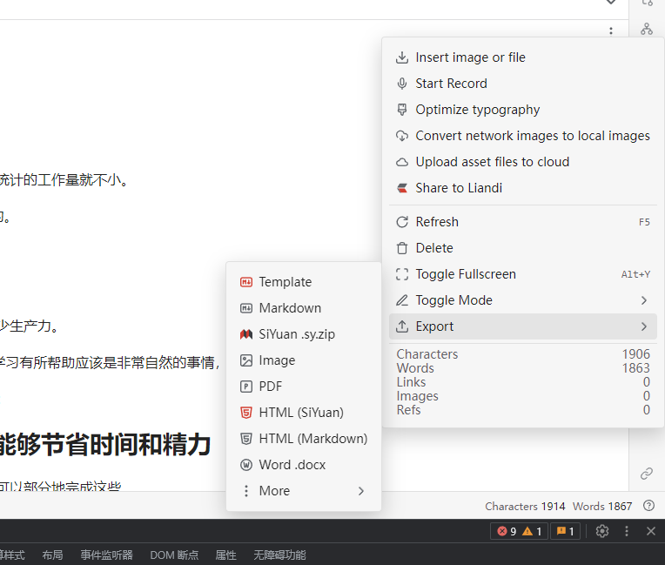
Task: Click the red Template MD icon
Action: pos(246,282)
